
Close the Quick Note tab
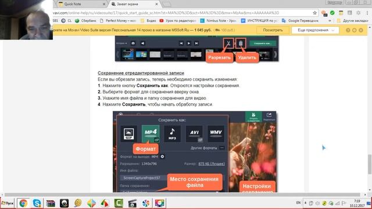point(104,4)
